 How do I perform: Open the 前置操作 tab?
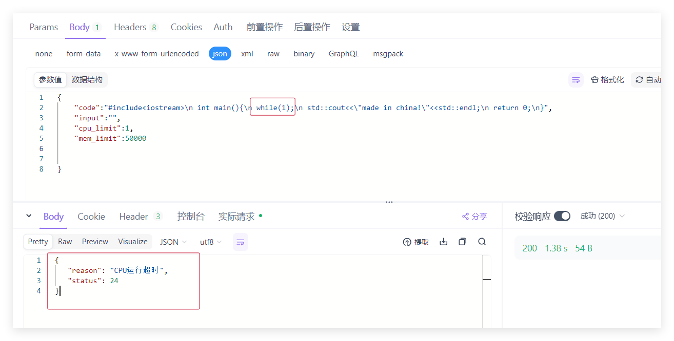point(265,27)
